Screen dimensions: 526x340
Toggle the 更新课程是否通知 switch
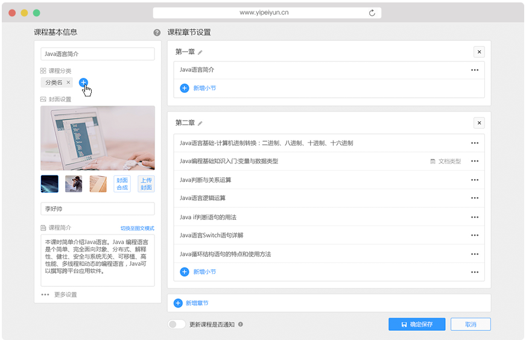pos(177,324)
